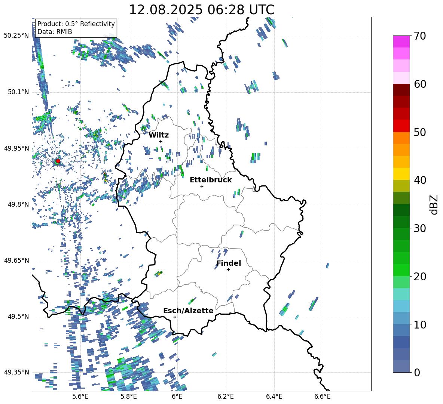Image resolution: width=443 pixels, height=404 pixels.
Task: Click the Wiltz station cross marker
Action: pos(161,141)
